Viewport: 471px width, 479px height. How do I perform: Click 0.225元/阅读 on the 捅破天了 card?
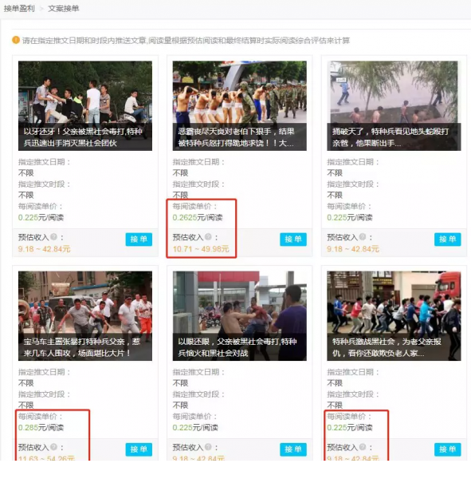(350, 217)
